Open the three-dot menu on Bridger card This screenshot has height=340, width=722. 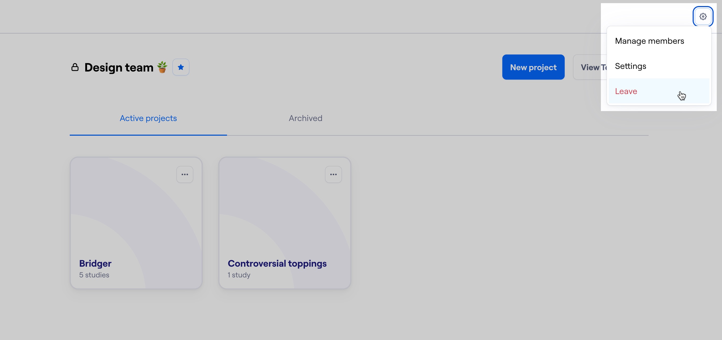pos(185,174)
